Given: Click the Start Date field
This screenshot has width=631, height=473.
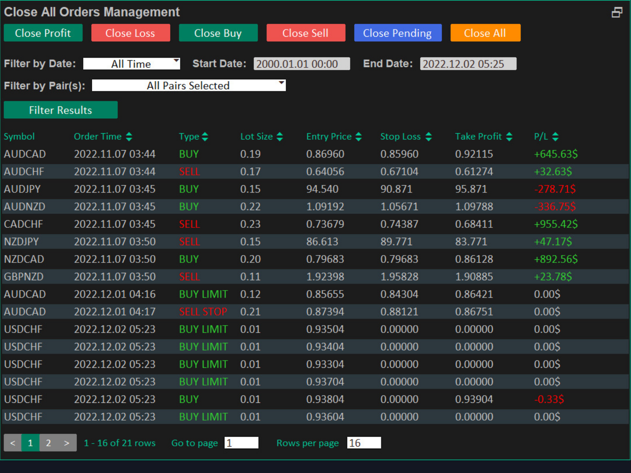Looking at the screenshot, I should pos(302,64).
